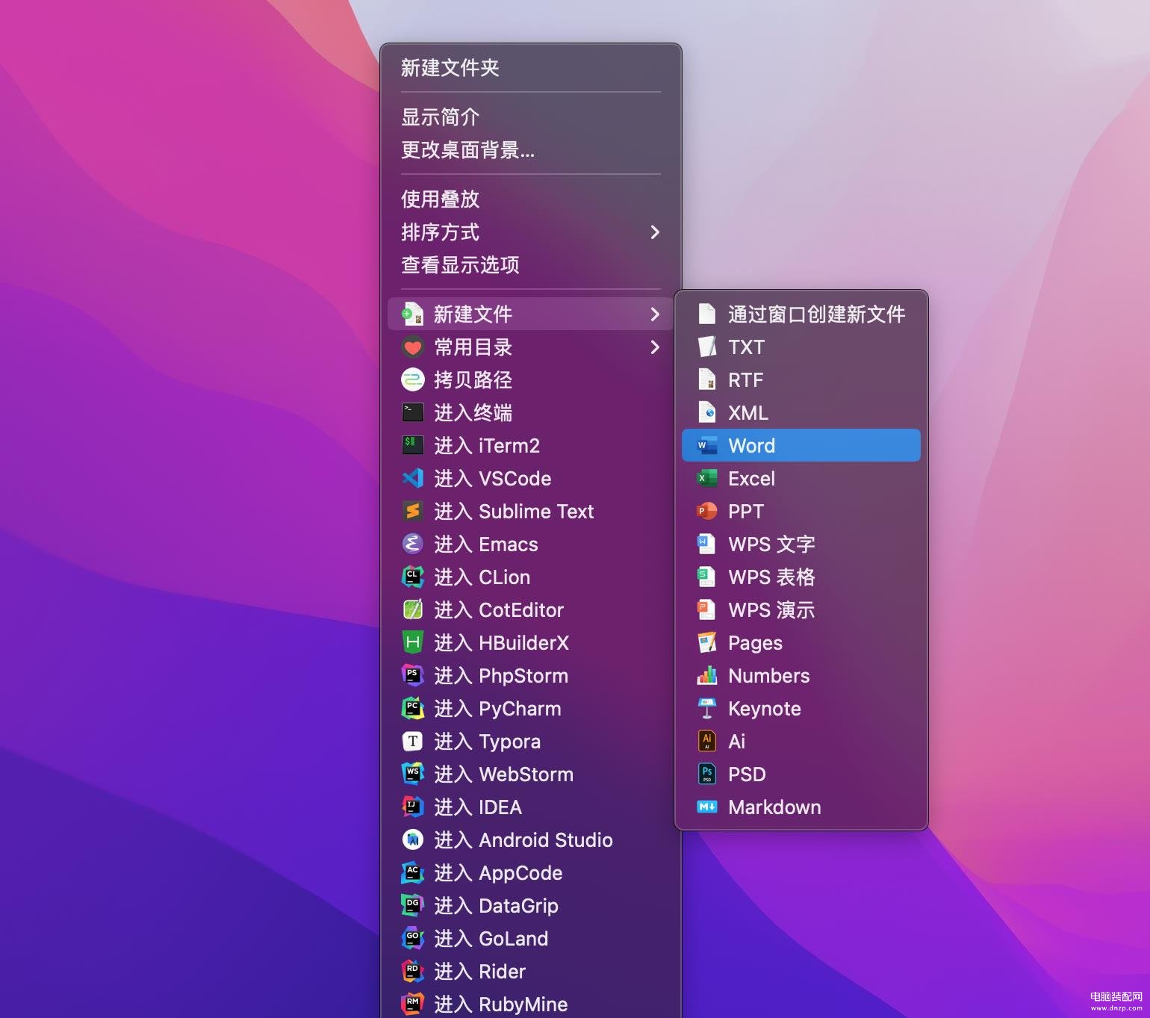Click the VSCode icon

click(413, 478)
